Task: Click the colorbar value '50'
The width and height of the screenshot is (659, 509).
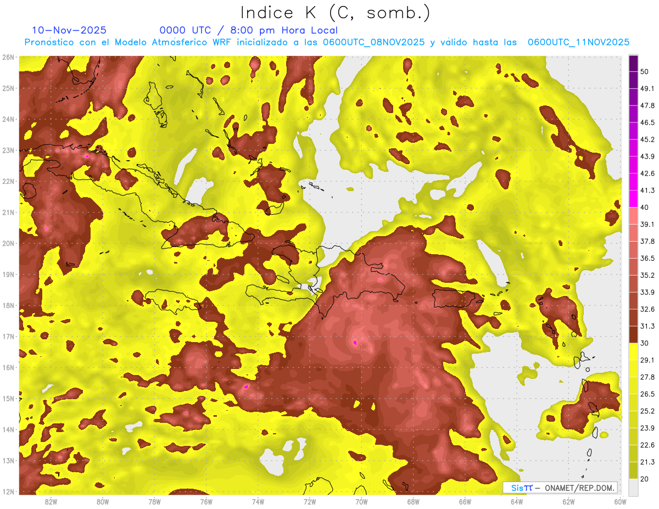Action: 645,71
